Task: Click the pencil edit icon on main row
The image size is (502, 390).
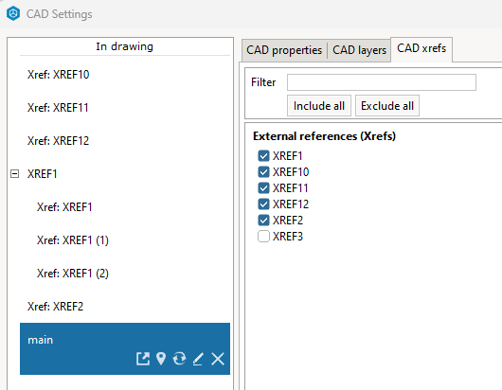Action: click(x=198, y=359)
